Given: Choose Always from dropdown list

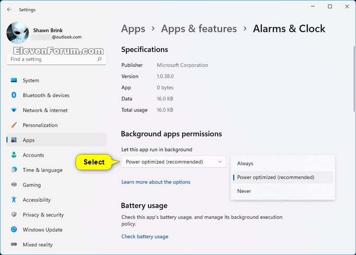Looking at the screenshot, I should [x=283, y=164].
